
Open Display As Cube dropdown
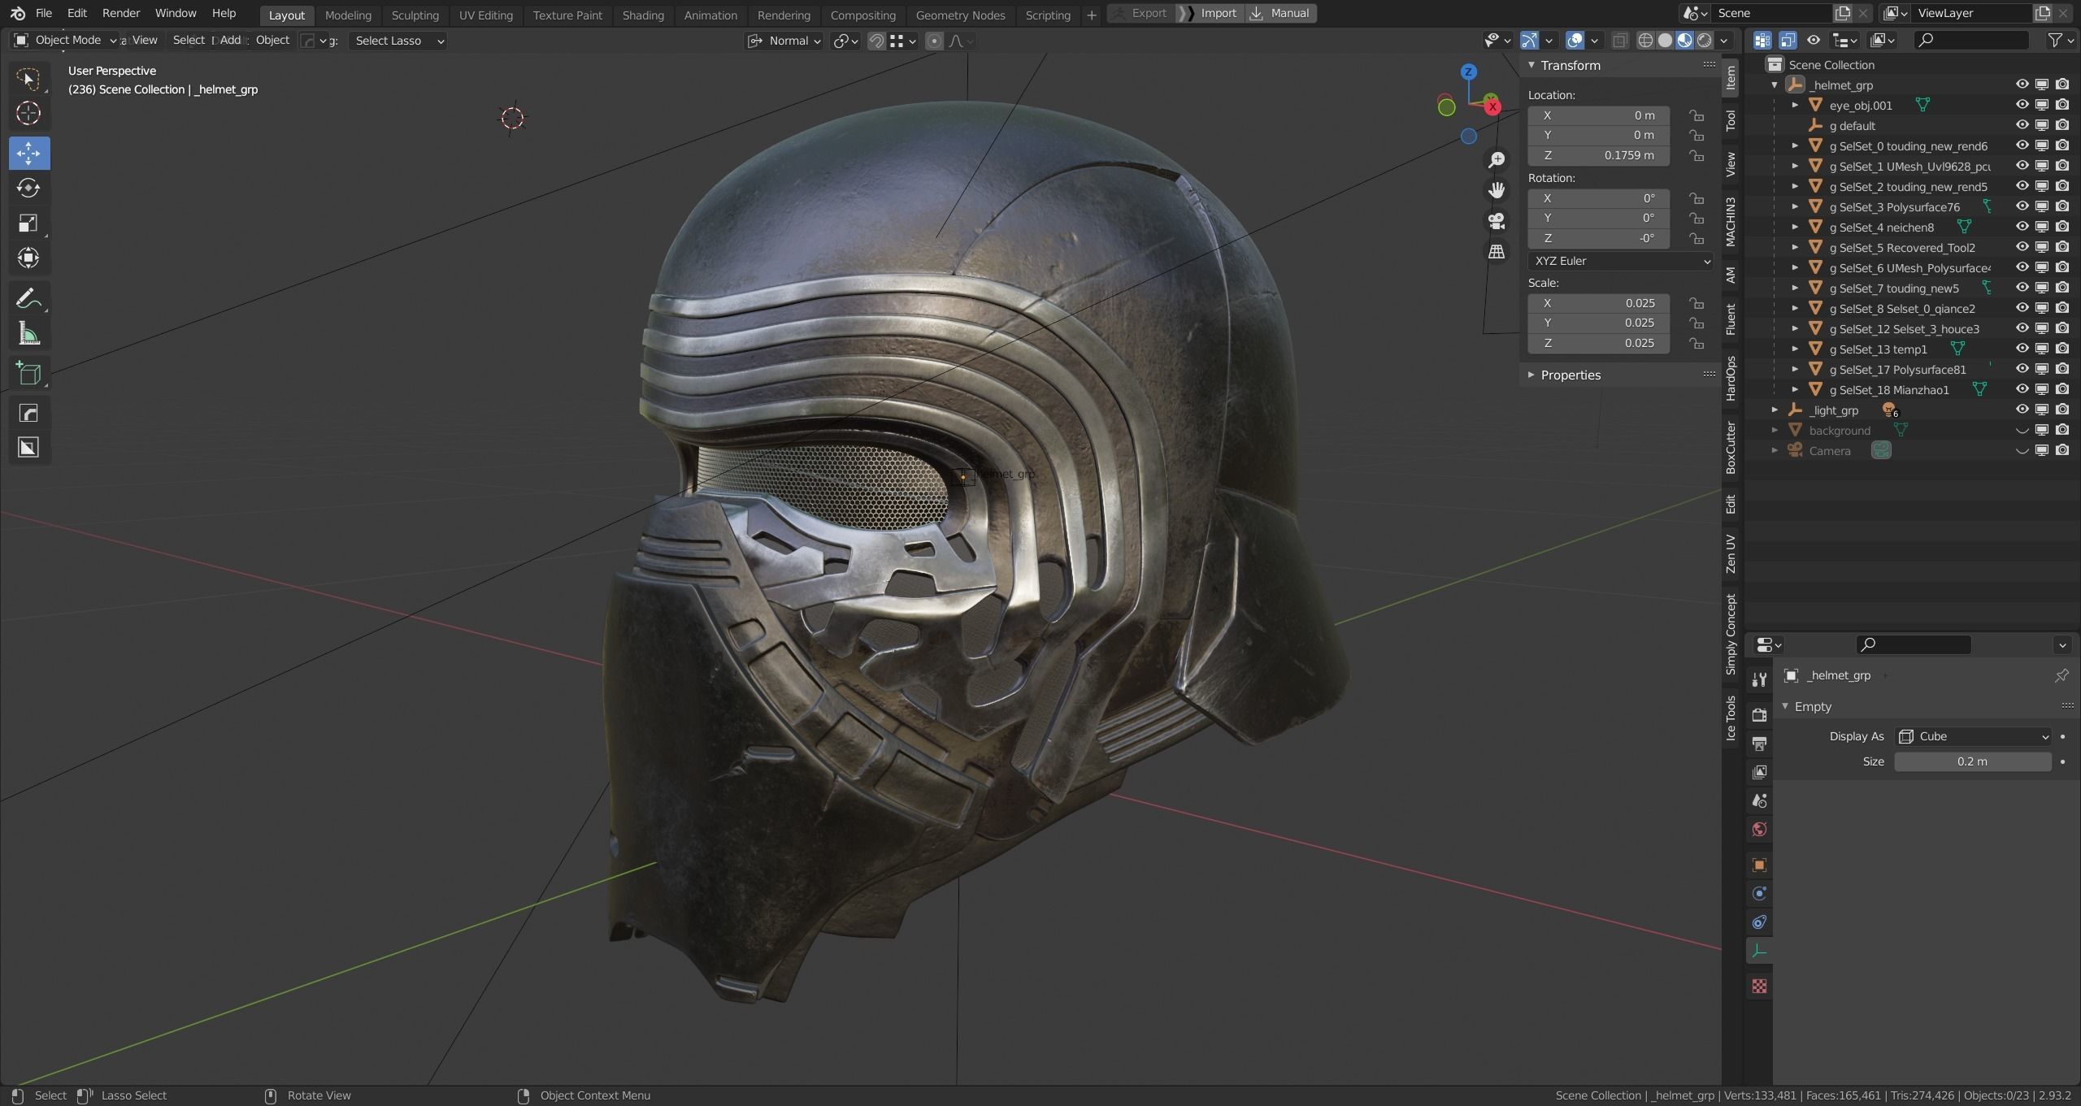(1973, 736)
